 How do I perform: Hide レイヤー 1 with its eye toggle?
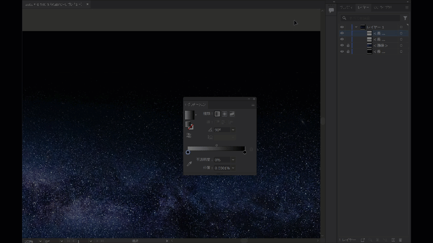click(342, 27)
